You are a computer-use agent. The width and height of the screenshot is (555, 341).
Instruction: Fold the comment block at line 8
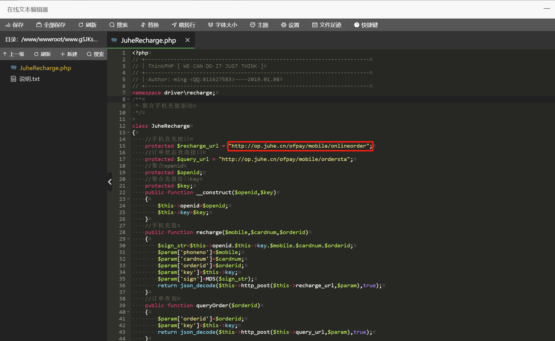pos(128,99)
